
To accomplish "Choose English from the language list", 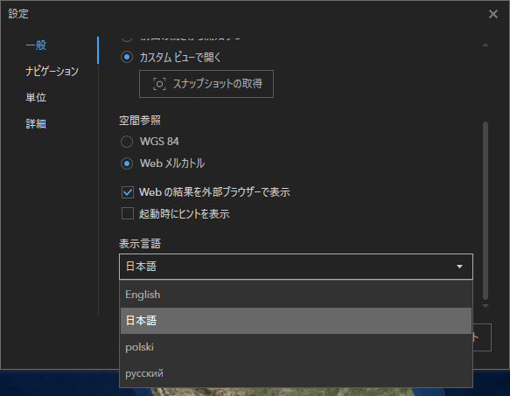I will click(296, 295).
